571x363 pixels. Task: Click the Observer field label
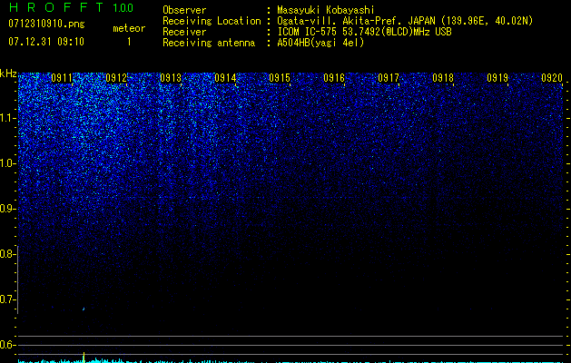tap(184, 10)
